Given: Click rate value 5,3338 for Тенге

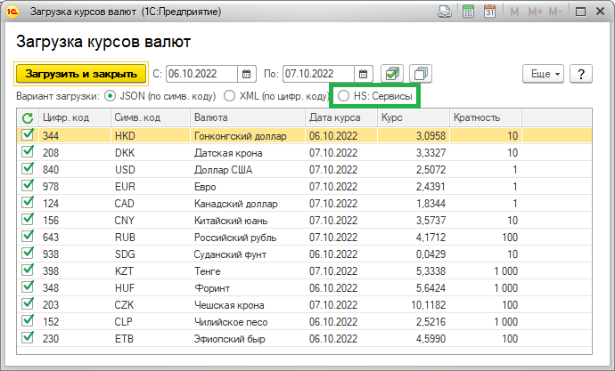Looking at the screenshot, I should coord(414,270).
